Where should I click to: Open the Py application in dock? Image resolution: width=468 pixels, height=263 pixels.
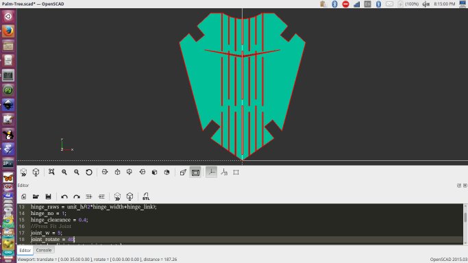(x=8, y=90)
